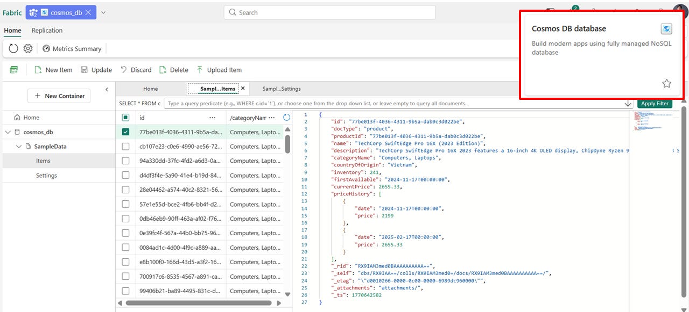Select Items under SampleData

(58, 161)
